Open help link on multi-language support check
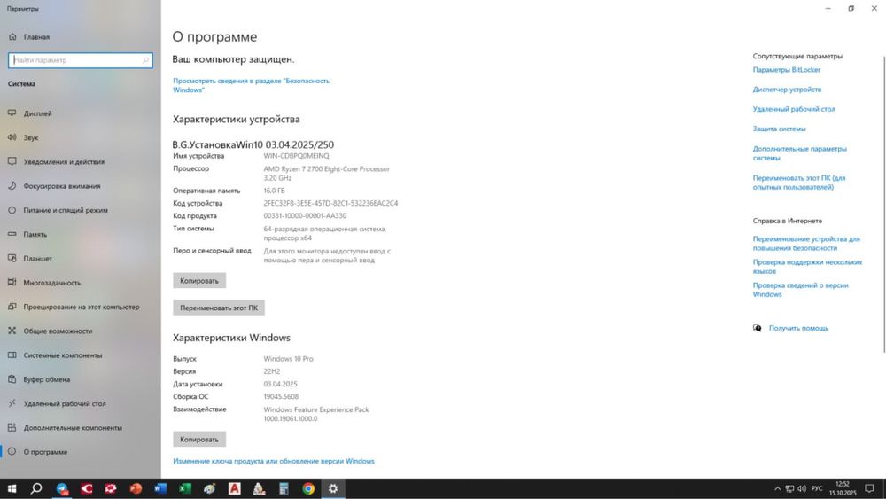The height and width of the screenshot is (499, 886). 807,267
